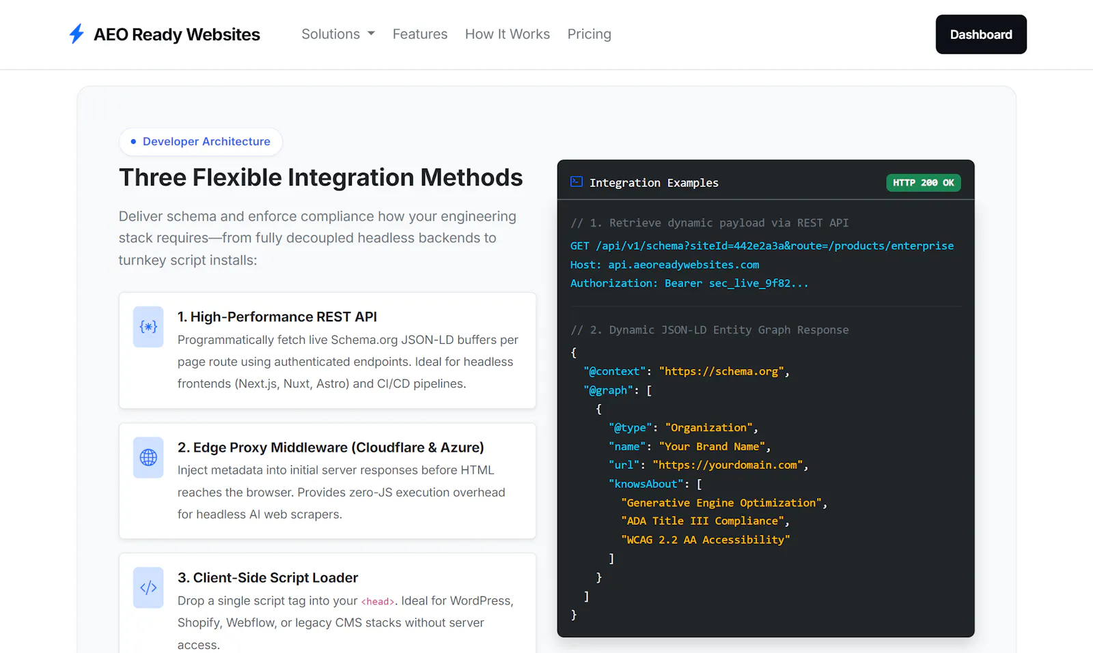Click the GET /api/v1/schema request line
The width and height of the screenshot is (1093, 653).
(x=762, y=246)
